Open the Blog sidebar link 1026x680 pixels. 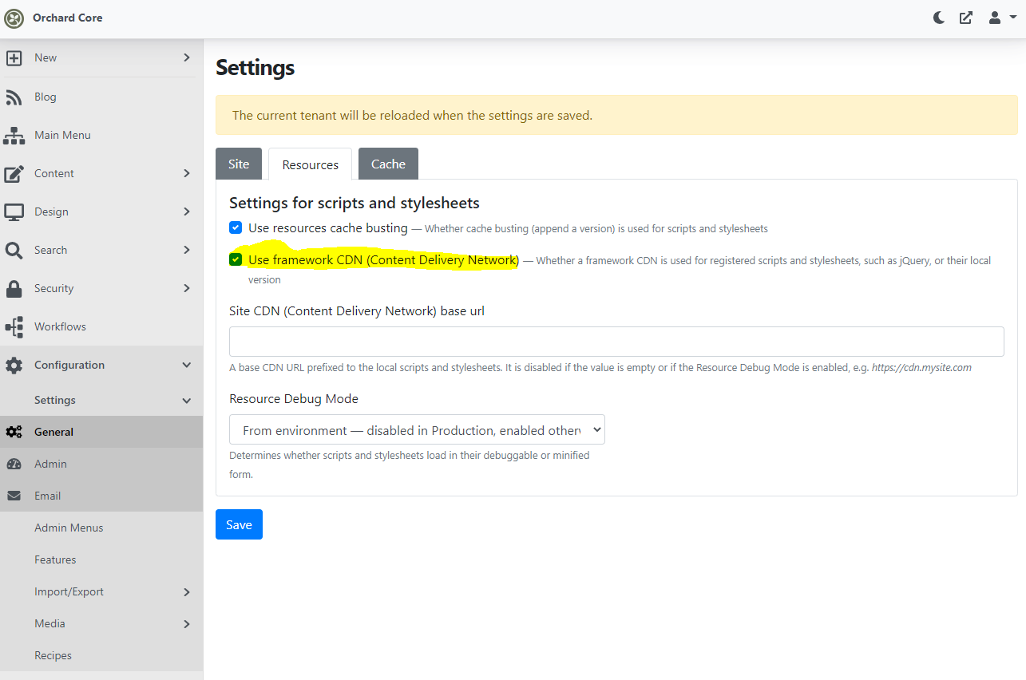tap(46, 97)
